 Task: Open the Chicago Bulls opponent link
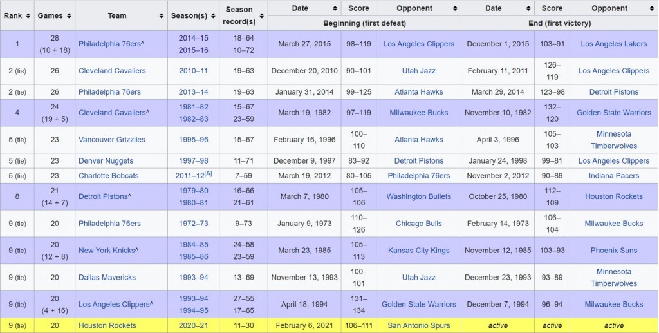point(418,224)
